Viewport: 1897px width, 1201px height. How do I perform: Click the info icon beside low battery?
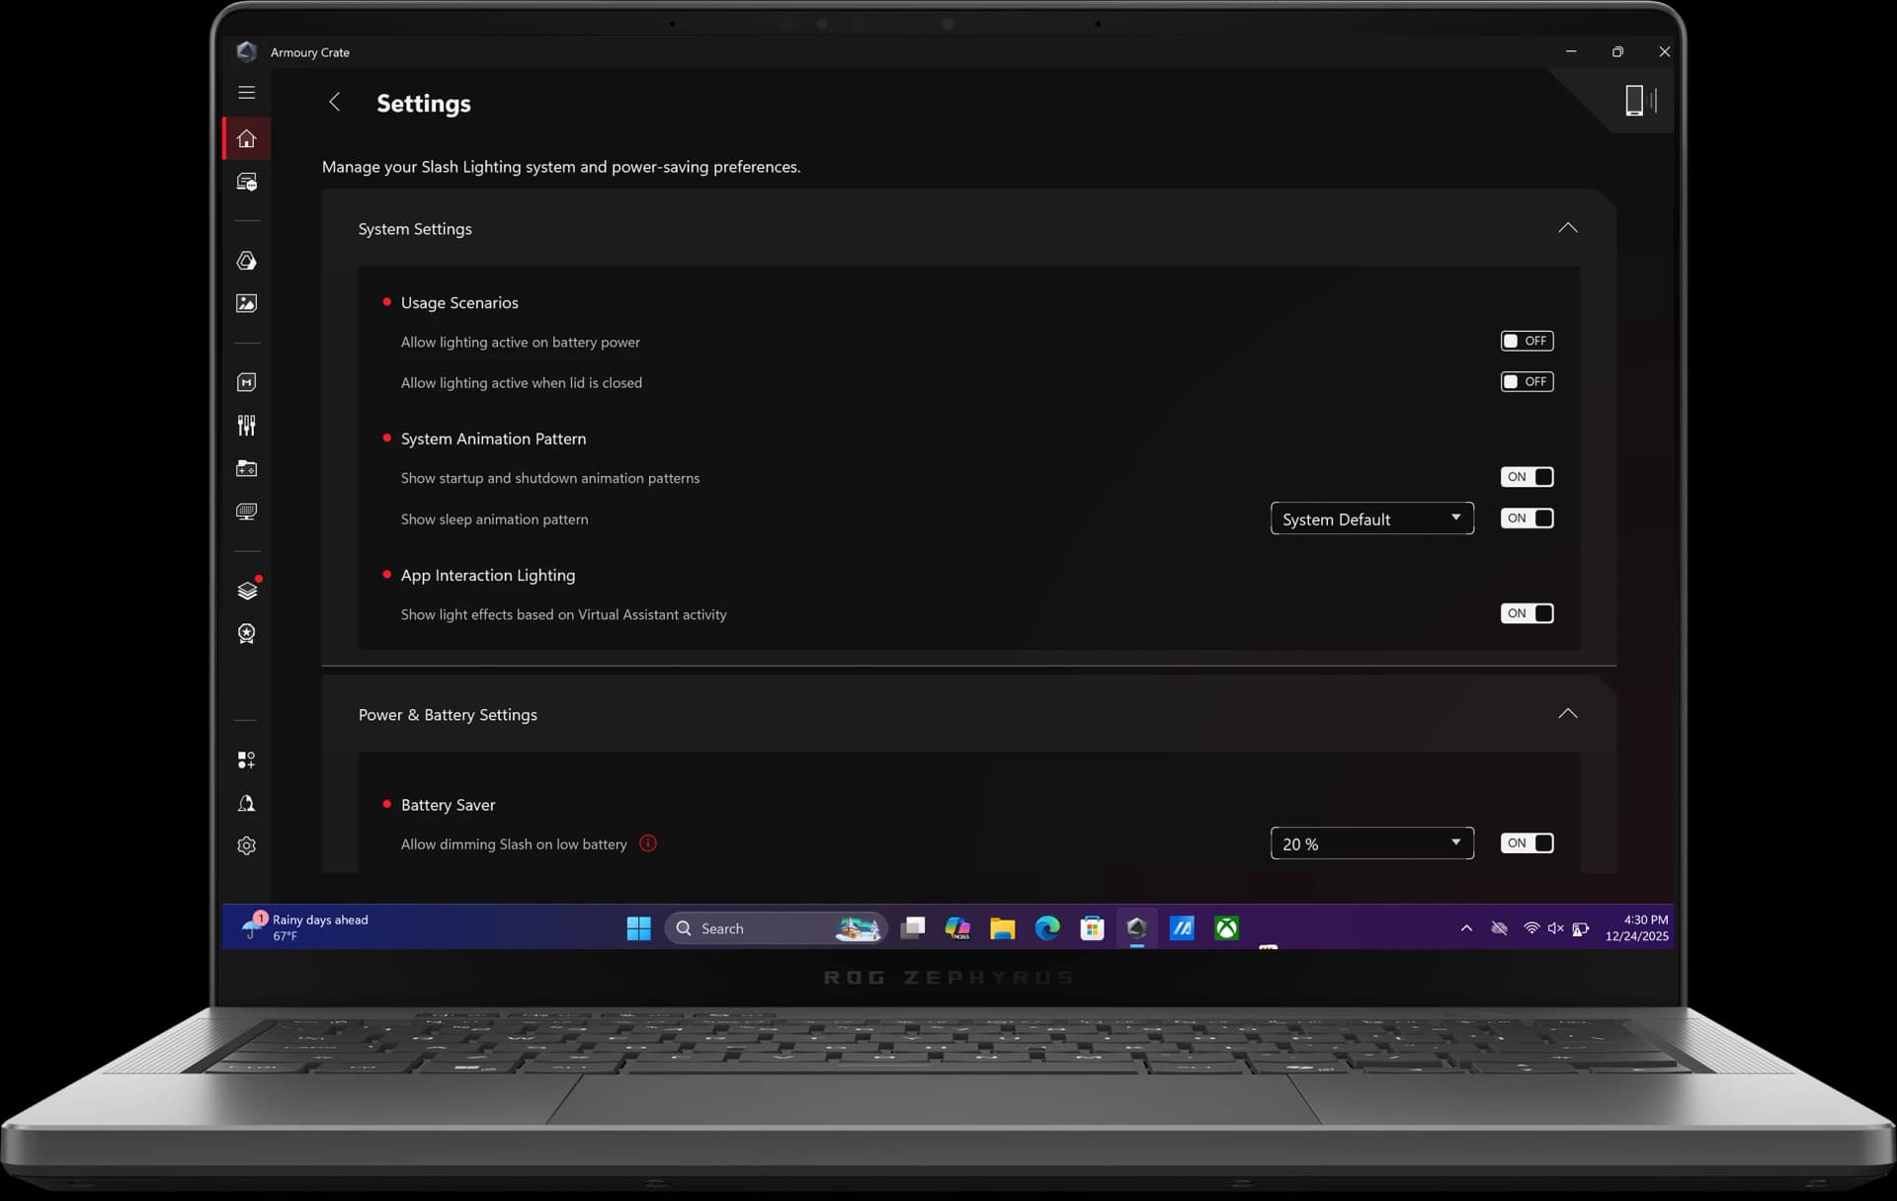648,844
